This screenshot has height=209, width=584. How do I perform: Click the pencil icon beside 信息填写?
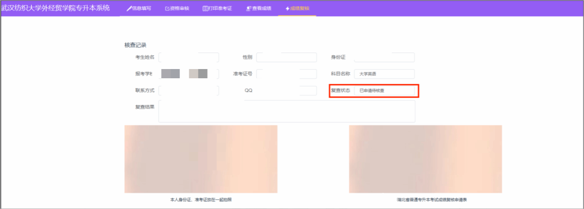129,9
